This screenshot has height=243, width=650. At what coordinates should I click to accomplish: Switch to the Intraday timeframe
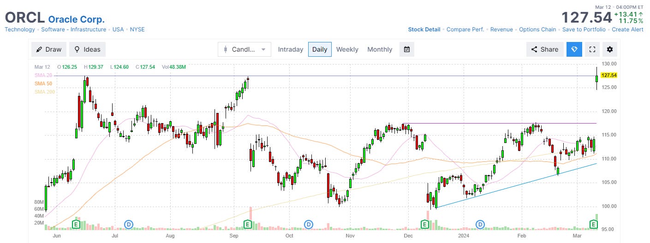tap(291, 49)
